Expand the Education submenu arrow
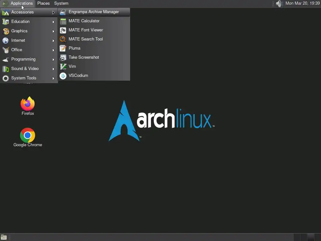This screenshot has width=321, height=241. click(x=53, y=22)
